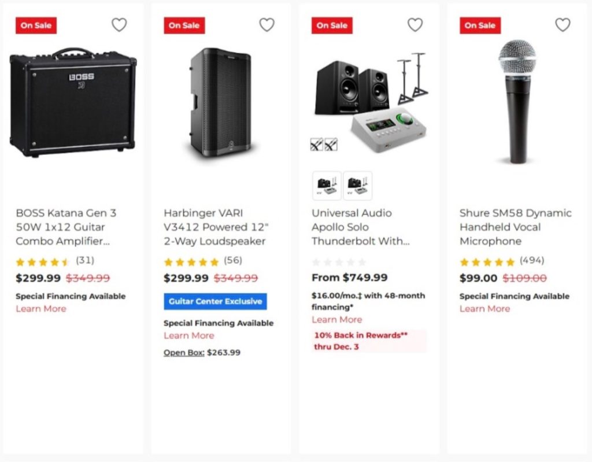Favorite the BOSS Katana amplifier with heart icon
The height and width of the screenshot is (462, 592).
click(119, 25)
